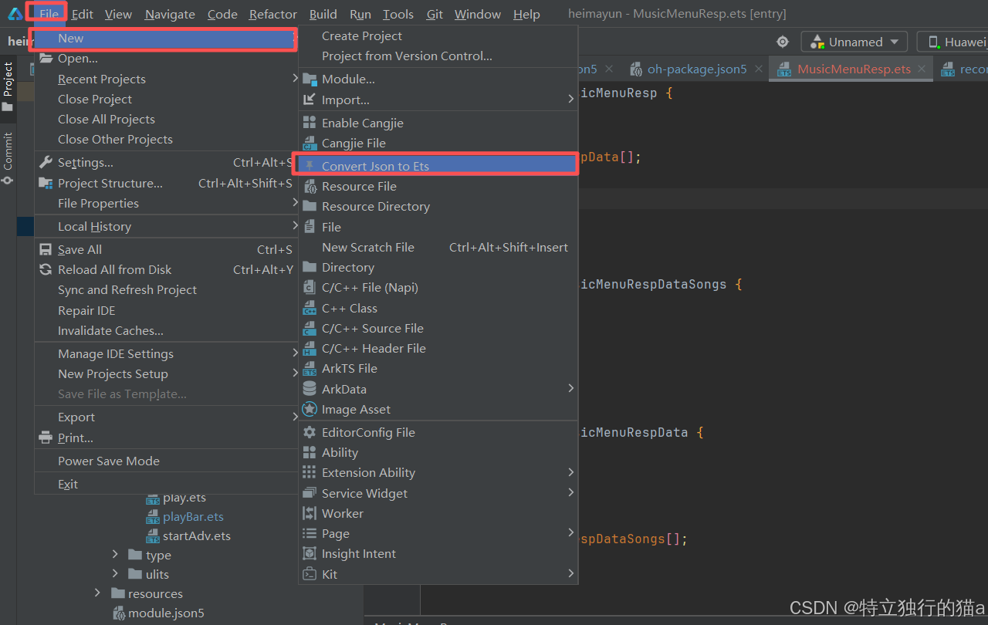This screenshot has height=625, width=988.
Task: Open the Commit tool window
Action: [8, 157]
